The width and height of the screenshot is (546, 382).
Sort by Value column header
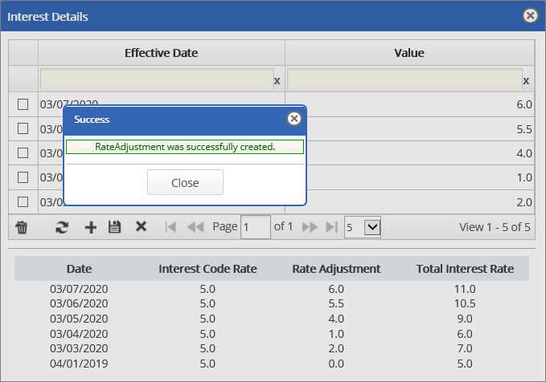[408, 53]
